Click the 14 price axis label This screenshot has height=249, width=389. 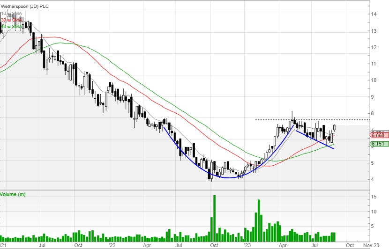pyautogui.click(x=374, y=14)
